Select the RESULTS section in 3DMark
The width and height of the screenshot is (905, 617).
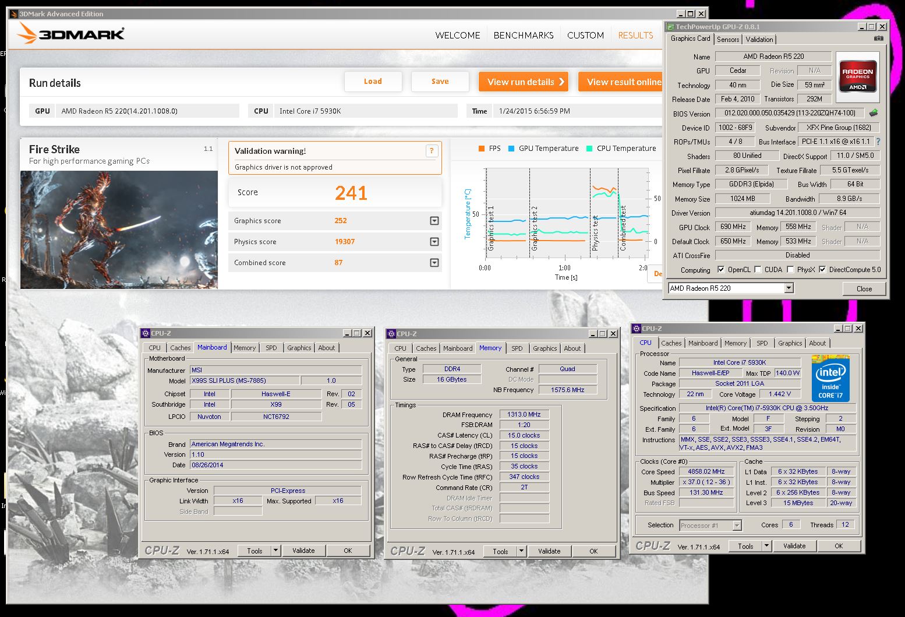pos(635,36)
